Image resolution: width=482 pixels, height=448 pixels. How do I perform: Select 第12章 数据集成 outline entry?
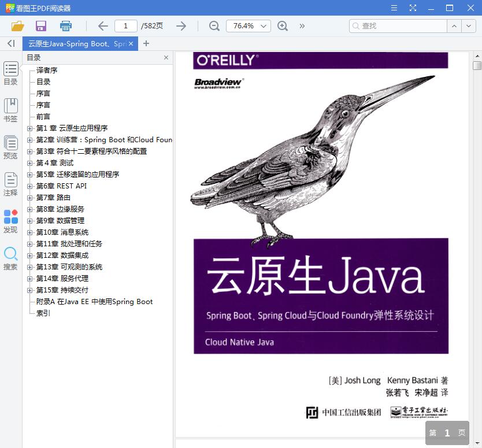(x=62, y=255)
